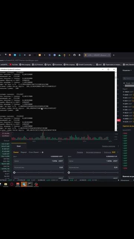Open File Explorer from the taskbar
This screenshot has width=134, height=239.
[x=6, y=184]
